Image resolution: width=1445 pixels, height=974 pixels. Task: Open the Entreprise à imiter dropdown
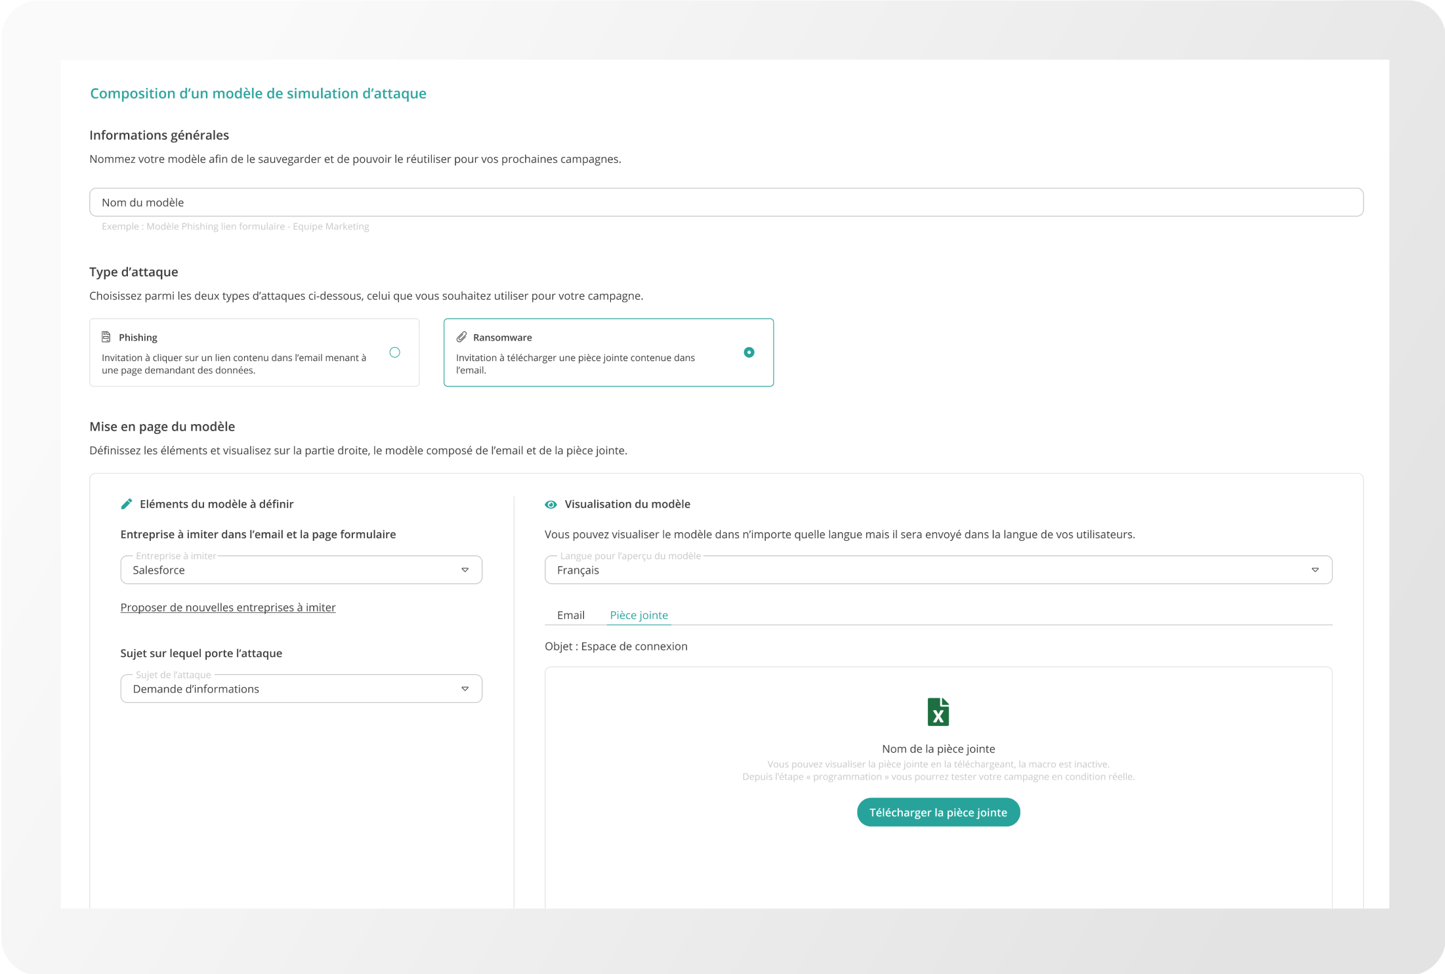(x=301, y=570)
